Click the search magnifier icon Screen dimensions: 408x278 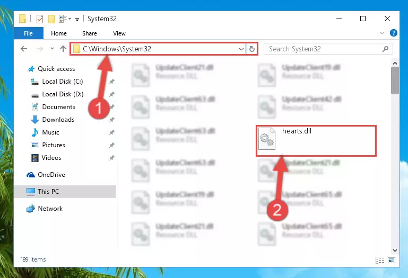(385, 49)
